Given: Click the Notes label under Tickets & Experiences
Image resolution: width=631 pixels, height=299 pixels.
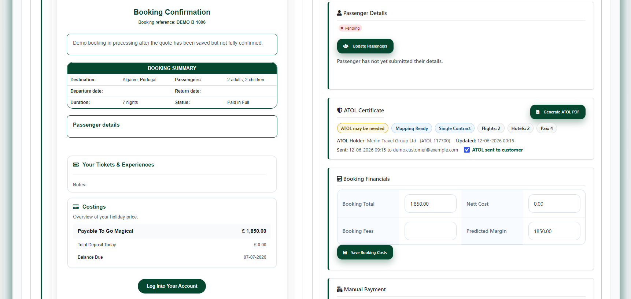Looking at the screenshot, I should 80,185.
